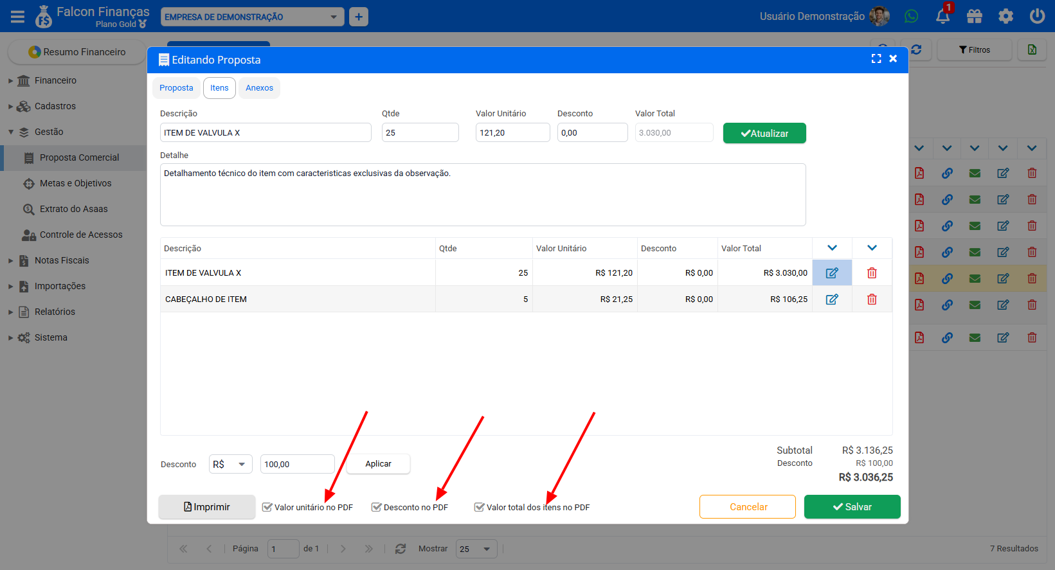Expand the Notas Fiscais sidebar section
The height and width of the screenshot is (570, 1055).
click(11, 261)
